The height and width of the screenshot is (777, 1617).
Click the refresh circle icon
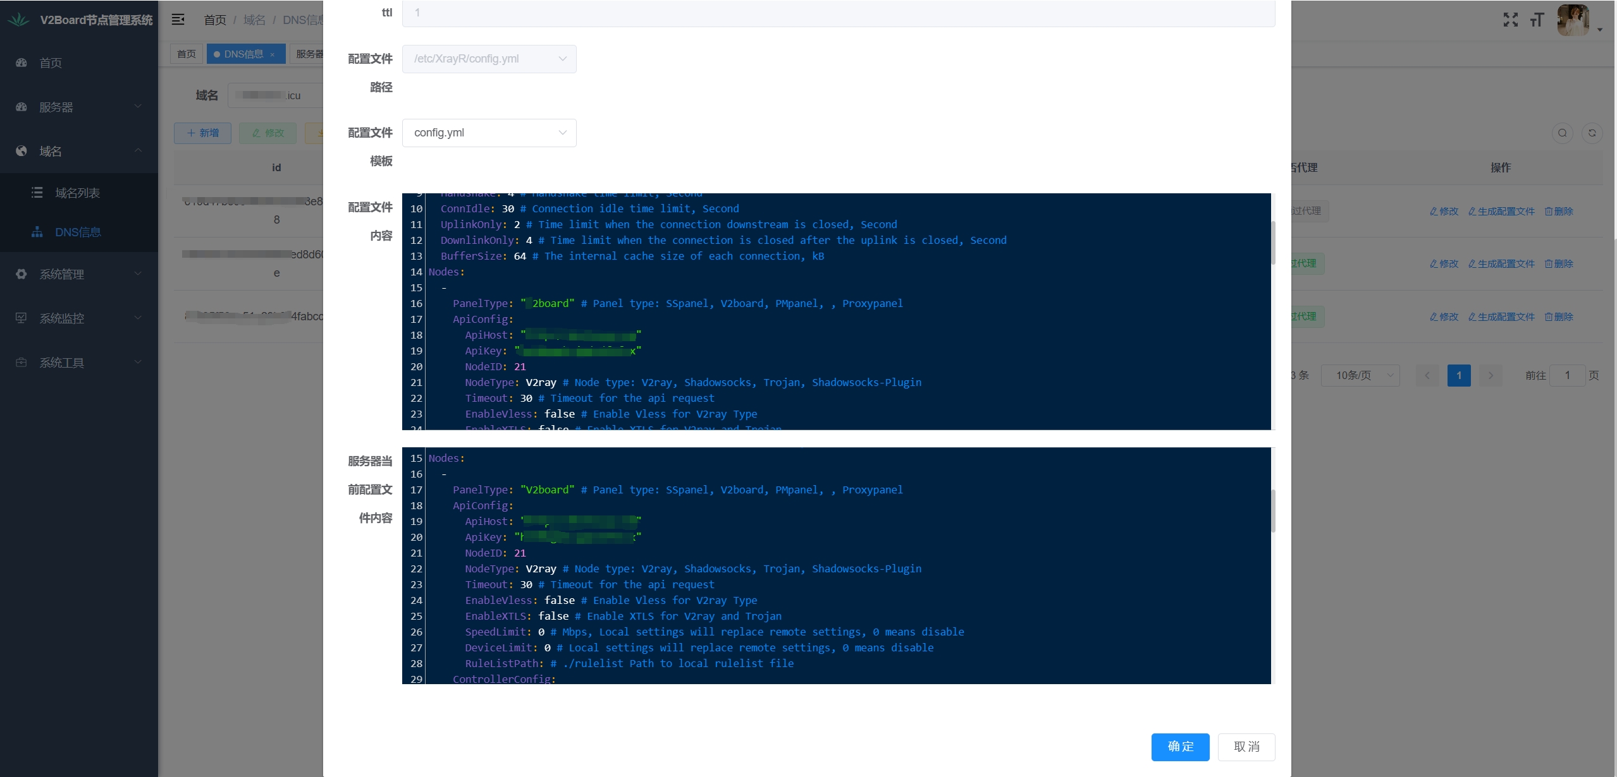(1592, 133)
